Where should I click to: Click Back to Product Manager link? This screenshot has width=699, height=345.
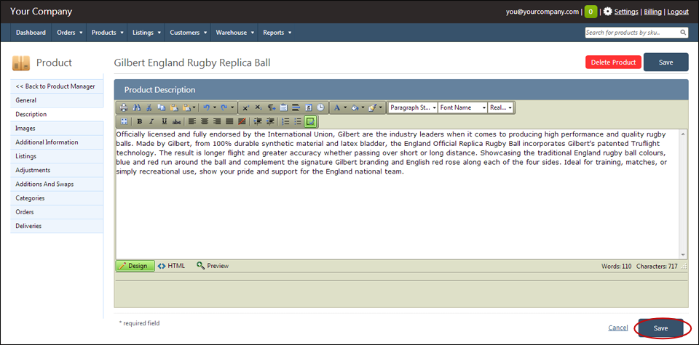click(55, 86)
